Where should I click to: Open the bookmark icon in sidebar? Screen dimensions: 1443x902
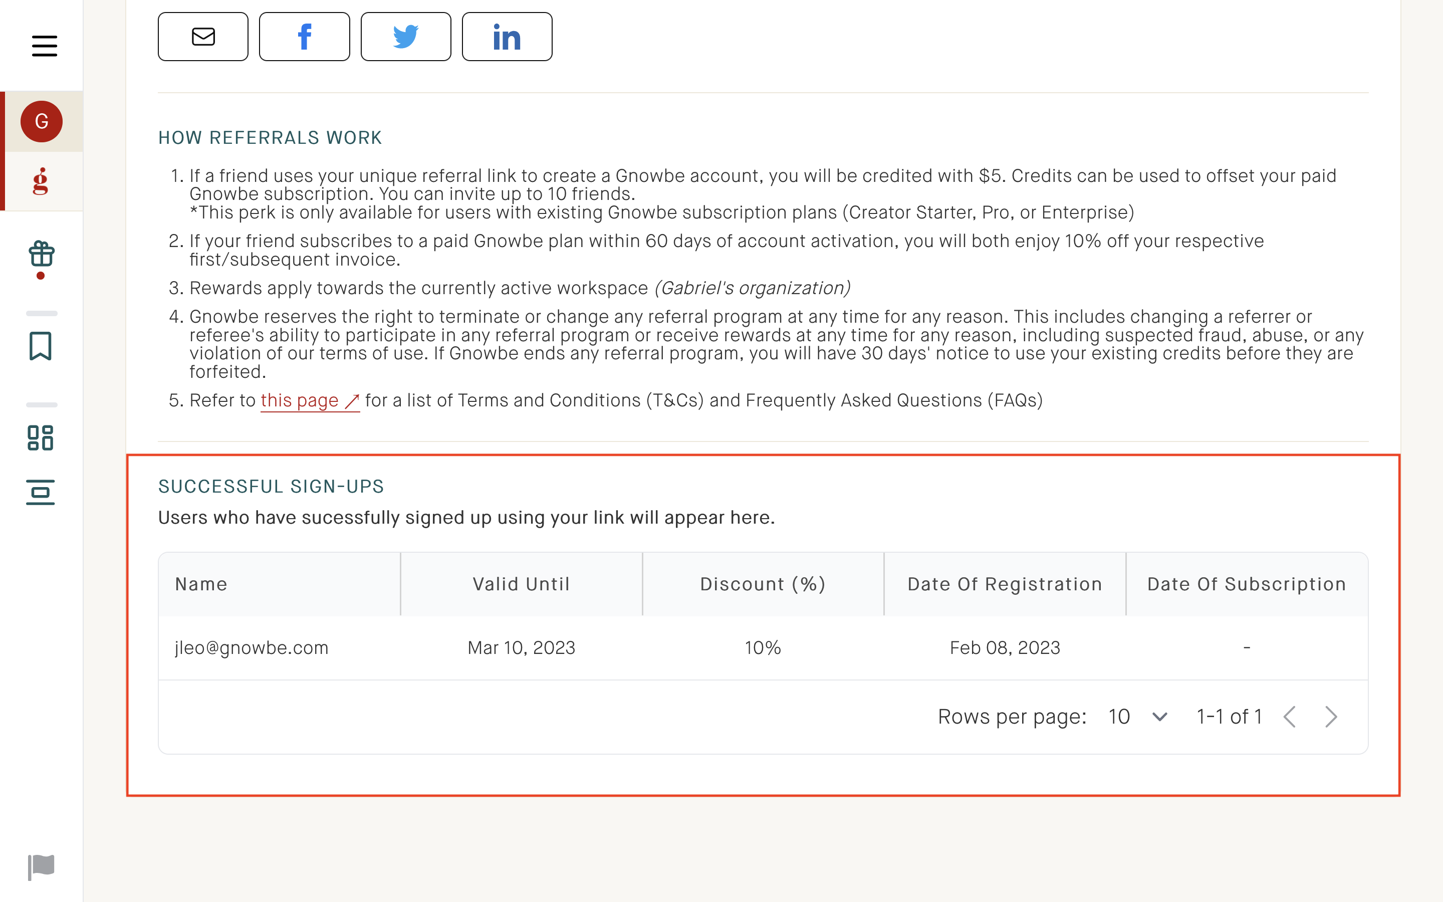[x=41, y=346]
